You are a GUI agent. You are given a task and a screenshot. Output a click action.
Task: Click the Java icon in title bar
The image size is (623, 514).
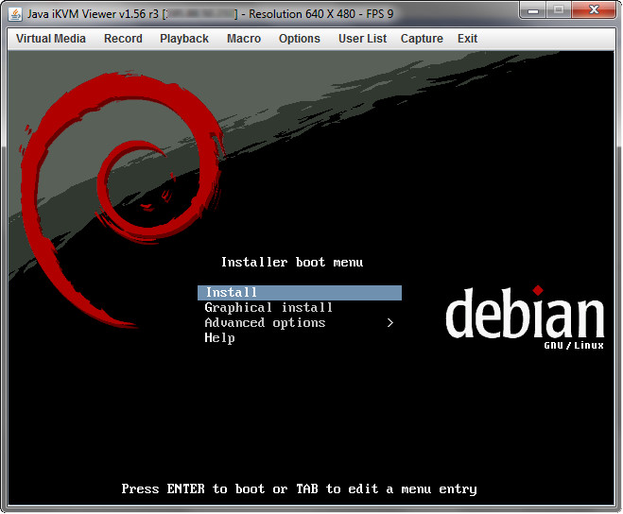(x=15, y=14)
